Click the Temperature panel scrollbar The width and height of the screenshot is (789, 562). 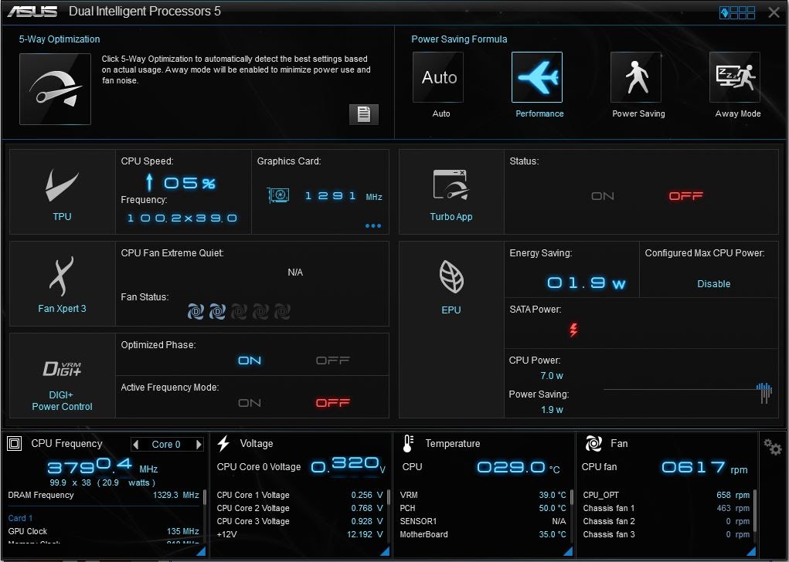click(x=572, y=498)
